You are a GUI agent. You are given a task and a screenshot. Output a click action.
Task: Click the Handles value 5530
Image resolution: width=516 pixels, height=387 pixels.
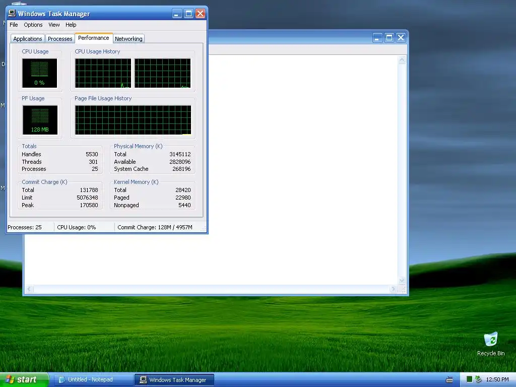point(92,154)
